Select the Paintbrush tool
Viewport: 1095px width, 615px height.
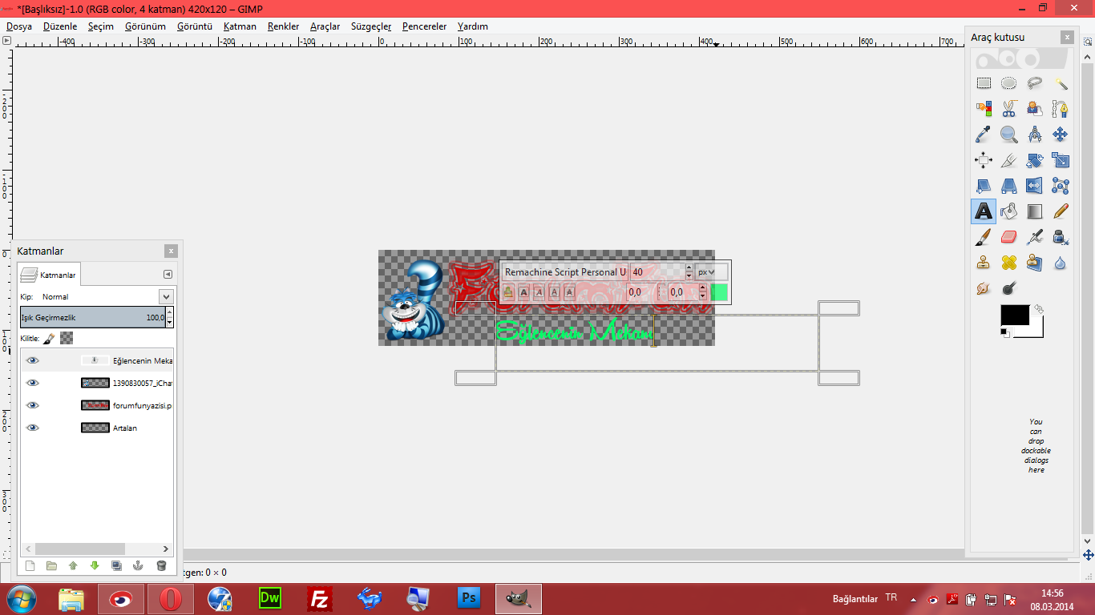coord(984,237)
